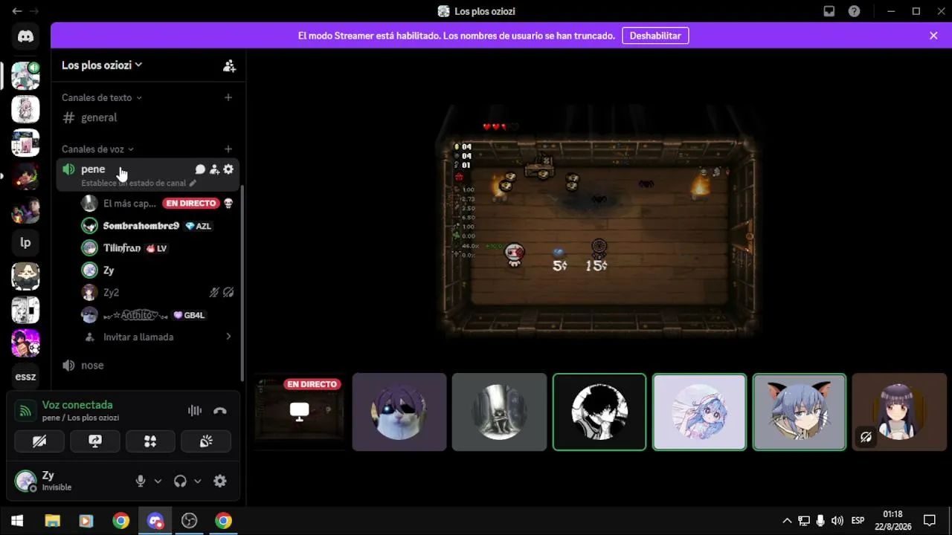Viewport: 952px width, 535px height.
Task: Show hidden system tray icons
Action: tap(787, 521)
